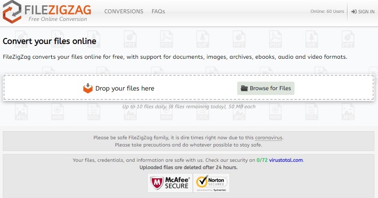The height and width of the screenshot is (198, 378).
Task: Click the file drop zone area
Action: [x=188, y=87]
